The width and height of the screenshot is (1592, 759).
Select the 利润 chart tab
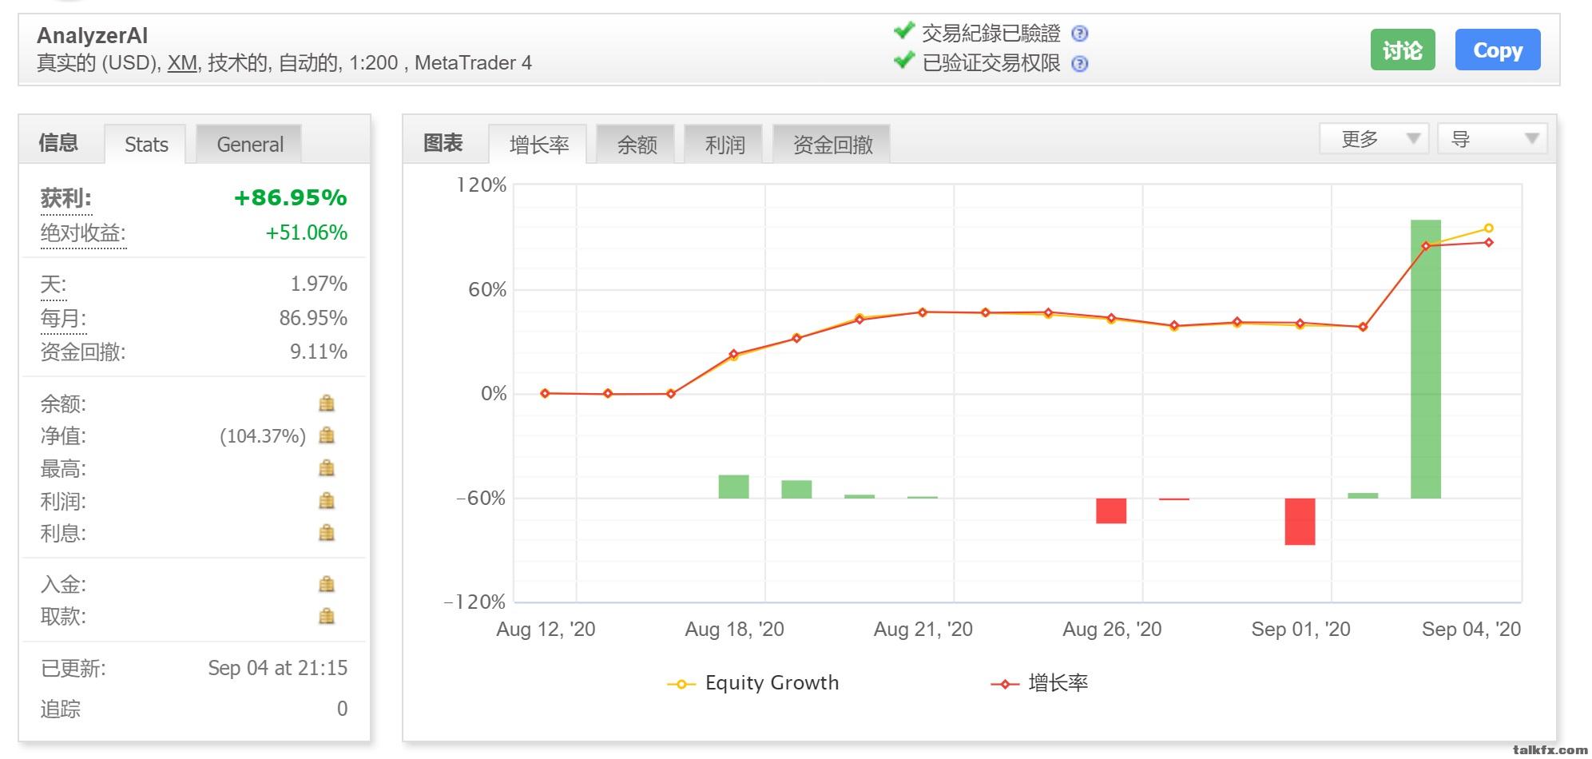click(725, 145)
